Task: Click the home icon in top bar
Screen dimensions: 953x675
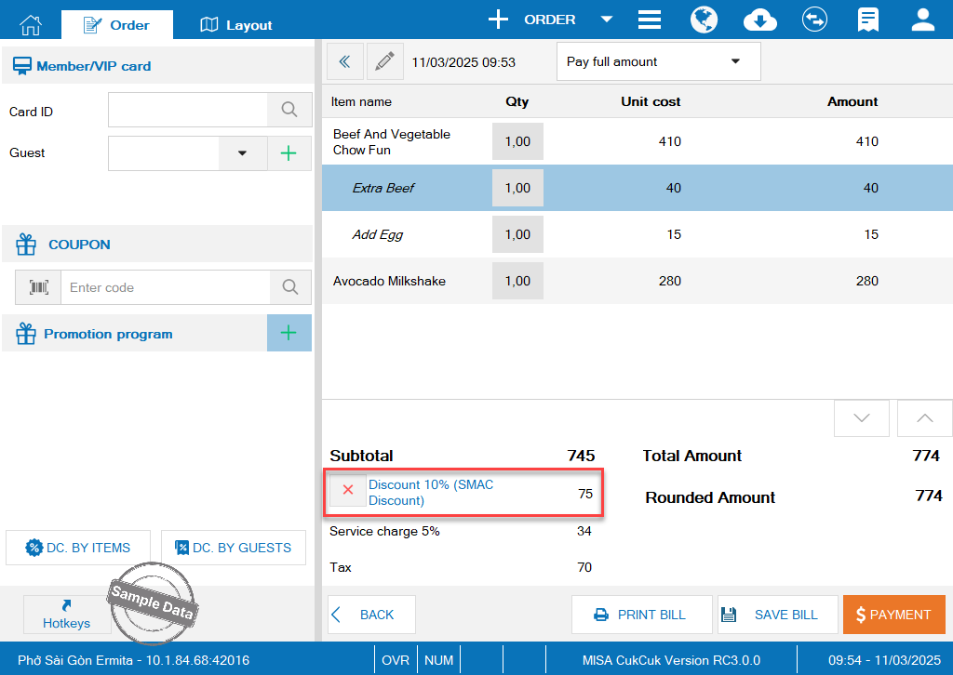Action: 31,24
